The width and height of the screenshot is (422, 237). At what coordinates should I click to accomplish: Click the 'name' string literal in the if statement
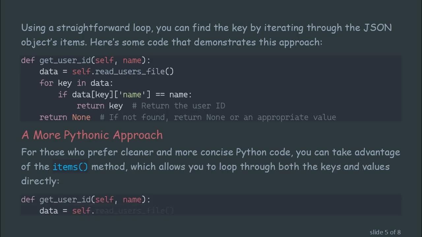tap(132, 94)
